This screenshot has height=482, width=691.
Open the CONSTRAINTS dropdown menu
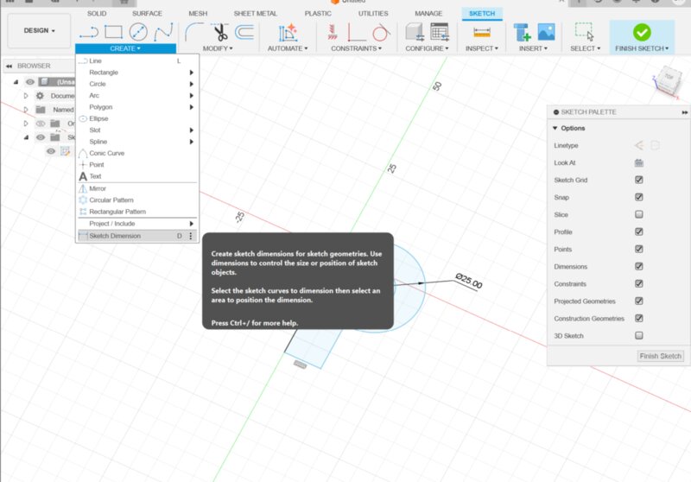click(356, 48)
